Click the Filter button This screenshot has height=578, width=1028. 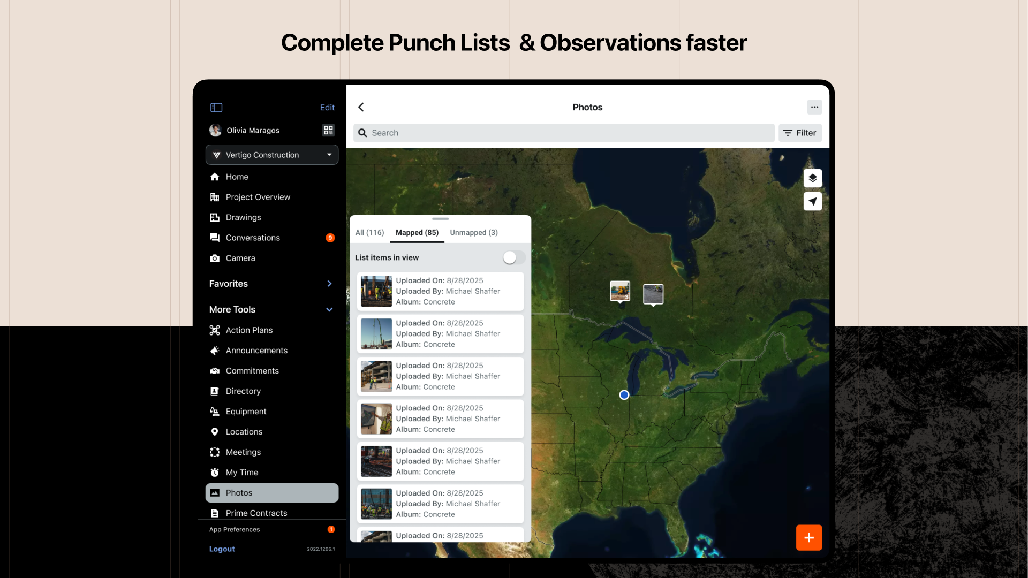pyautogui.click(x=800, y=133)
